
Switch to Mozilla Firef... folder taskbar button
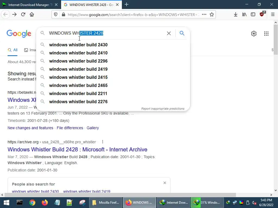click(106, 203)
